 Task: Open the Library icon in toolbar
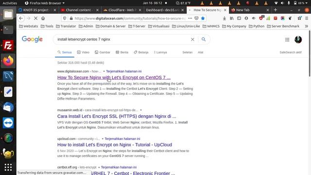click(232, 18)
